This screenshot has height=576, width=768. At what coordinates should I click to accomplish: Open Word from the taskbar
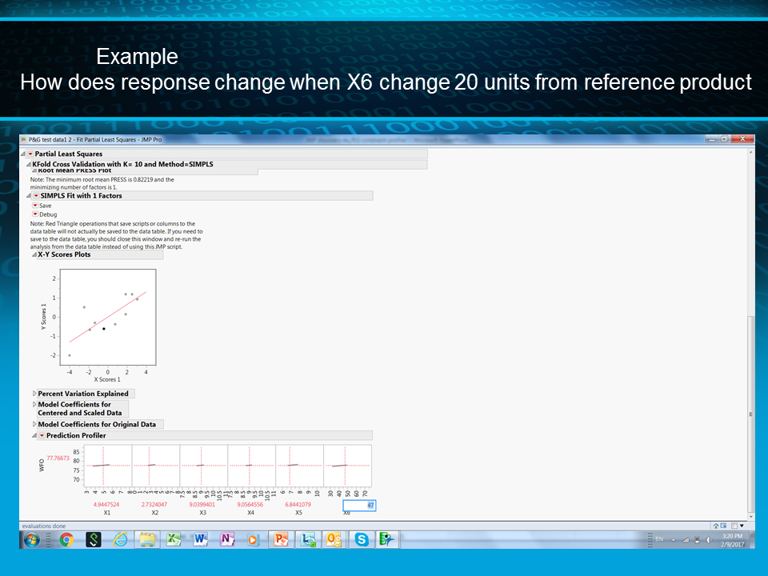pyautogui.click(x=201, y=539)
